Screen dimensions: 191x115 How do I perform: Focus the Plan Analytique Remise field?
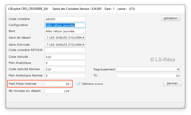(x=65, y=76)
